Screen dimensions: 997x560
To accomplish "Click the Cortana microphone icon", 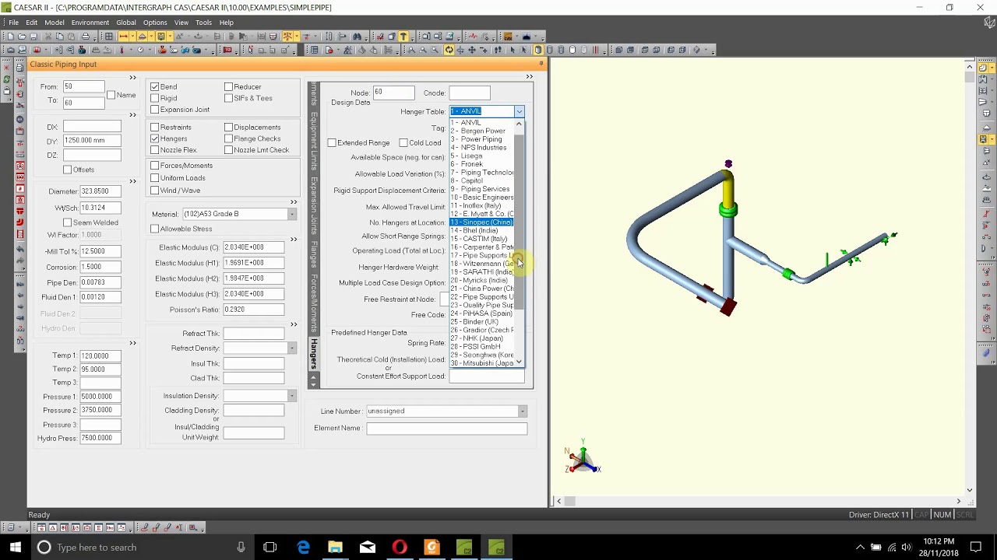I will [x=241, y=548].
